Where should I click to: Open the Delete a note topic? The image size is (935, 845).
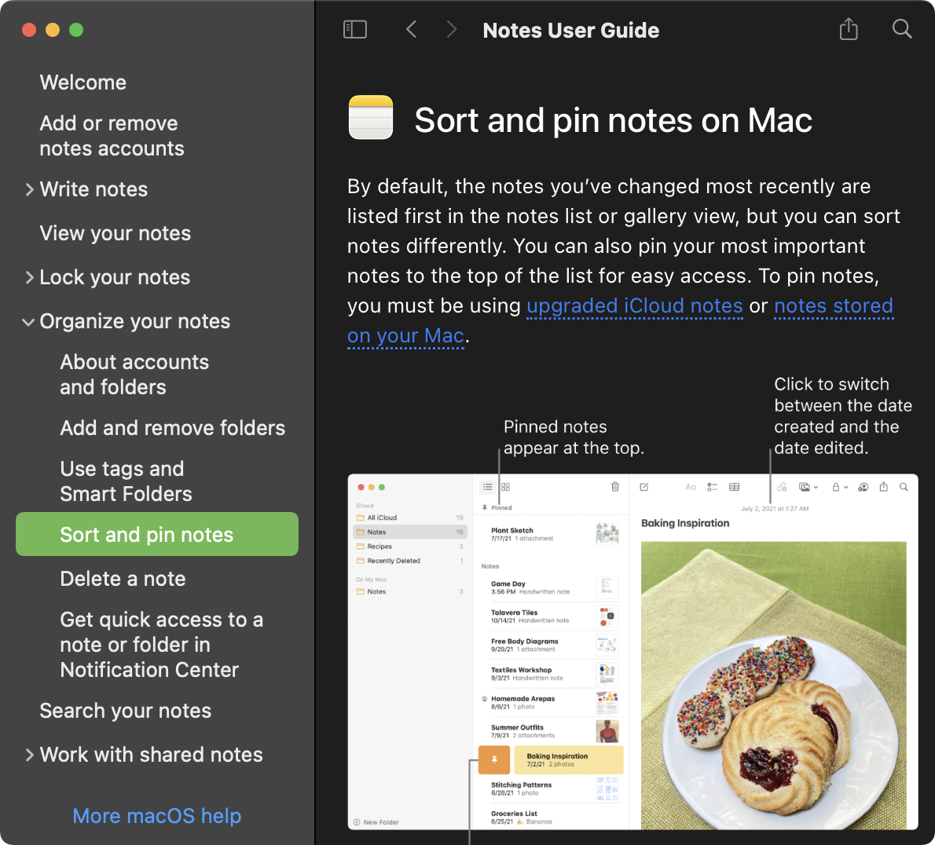pos(123,580)
